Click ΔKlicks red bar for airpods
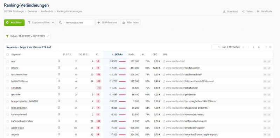 122,135
